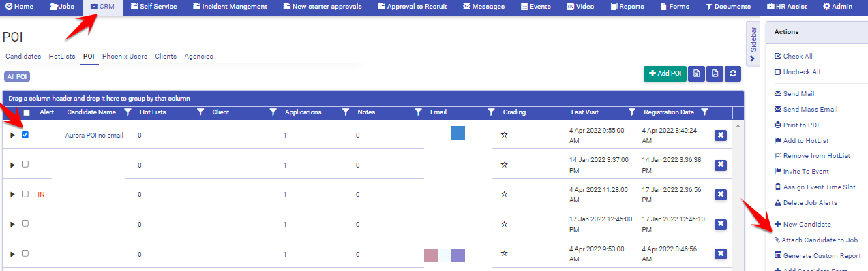Delete row registered 4 Apr 2022 8:46:56 AM
868x271 pixels.
coord(720,254)
